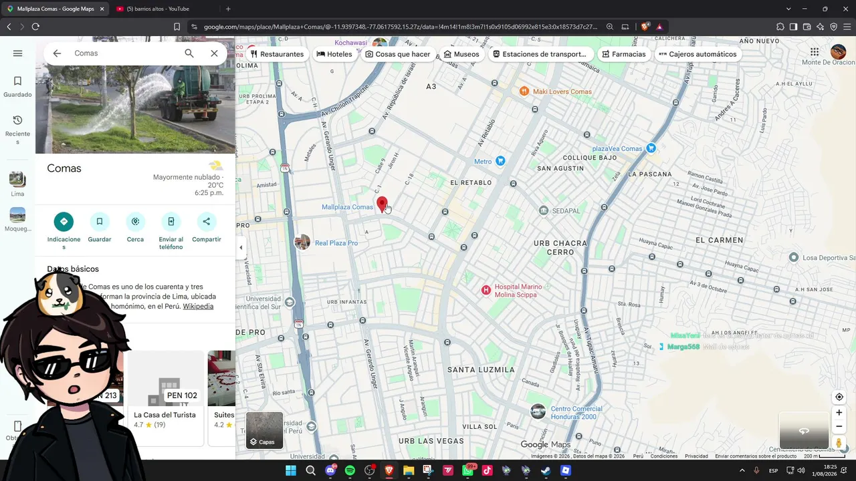
Task: Click the SEDAPAL map marker
Action: pos(544,210)
